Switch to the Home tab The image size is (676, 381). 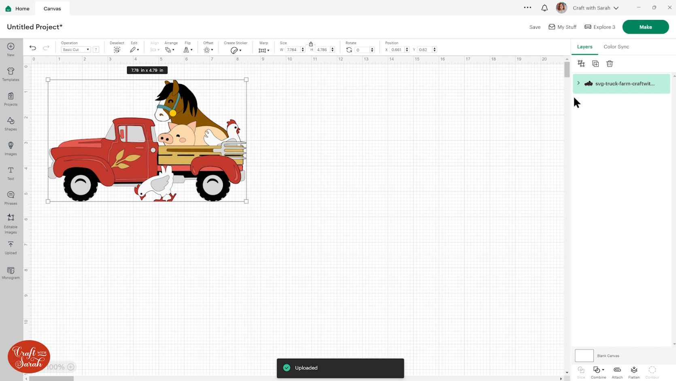17,8
